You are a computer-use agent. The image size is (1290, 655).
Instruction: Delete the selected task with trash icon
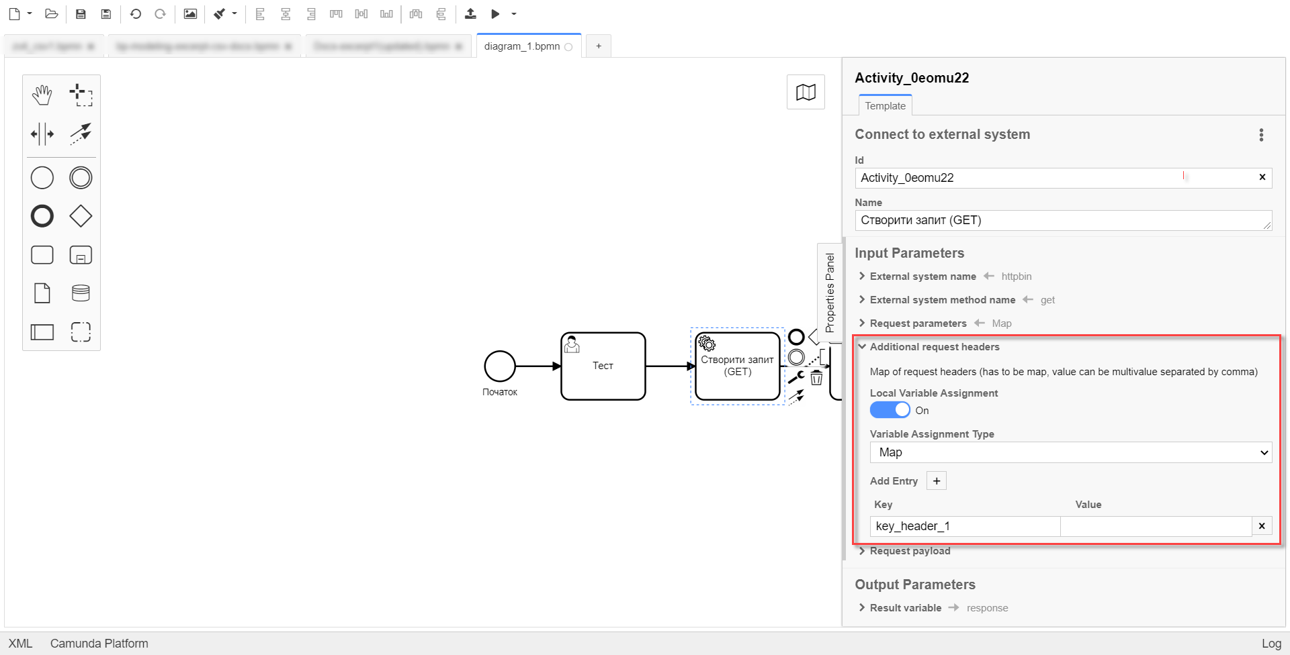click(x=816, y=378)
